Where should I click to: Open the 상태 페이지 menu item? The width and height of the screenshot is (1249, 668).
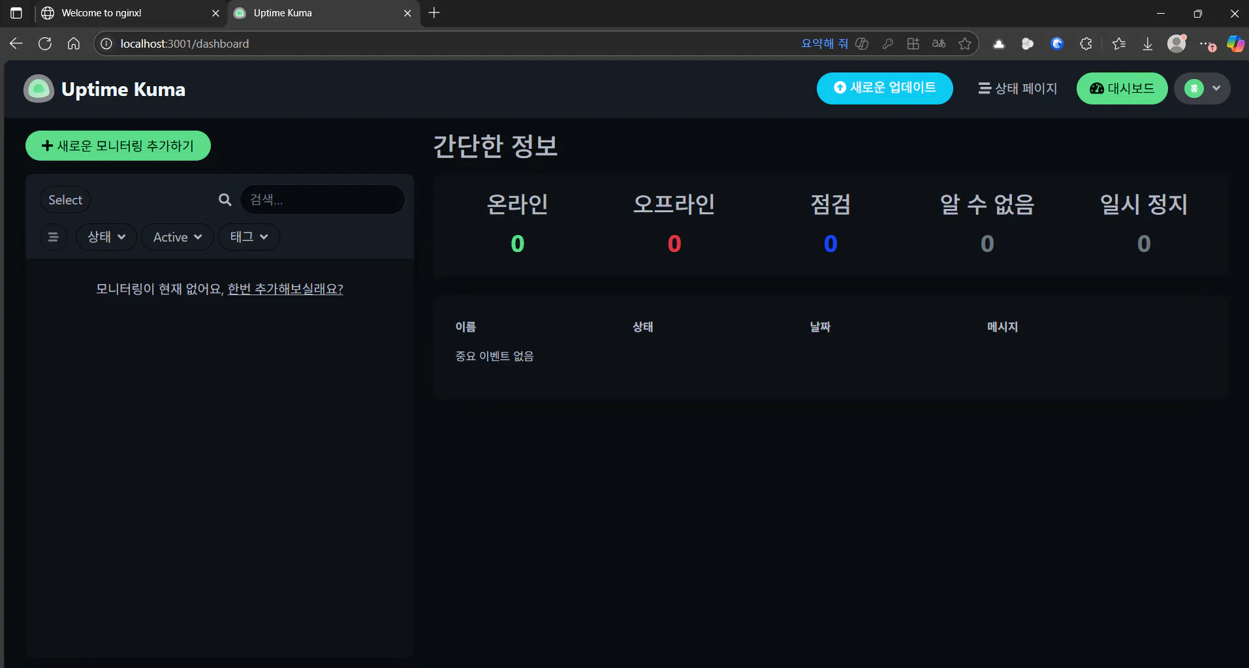pos(1017,89)
